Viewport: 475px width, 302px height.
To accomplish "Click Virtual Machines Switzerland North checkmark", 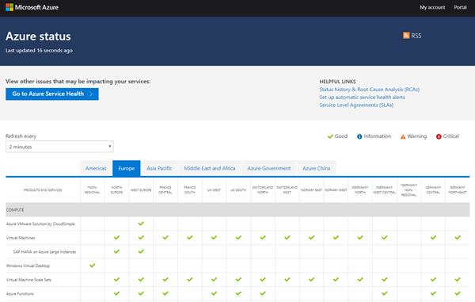I will 263,238.
